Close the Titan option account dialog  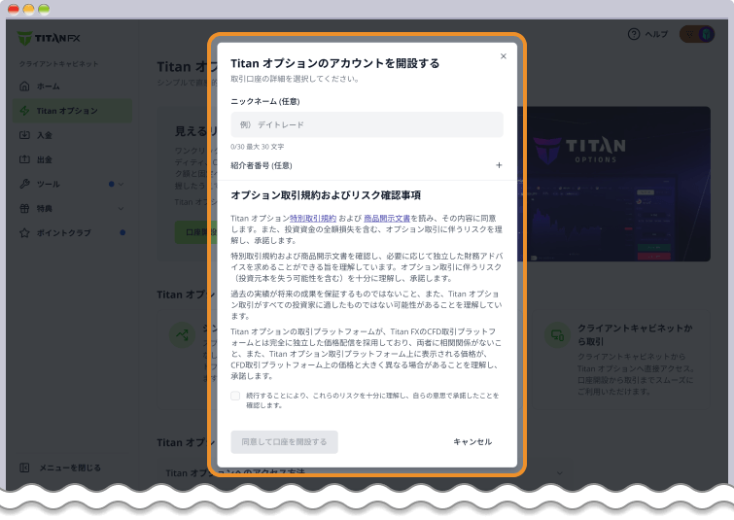504,56
